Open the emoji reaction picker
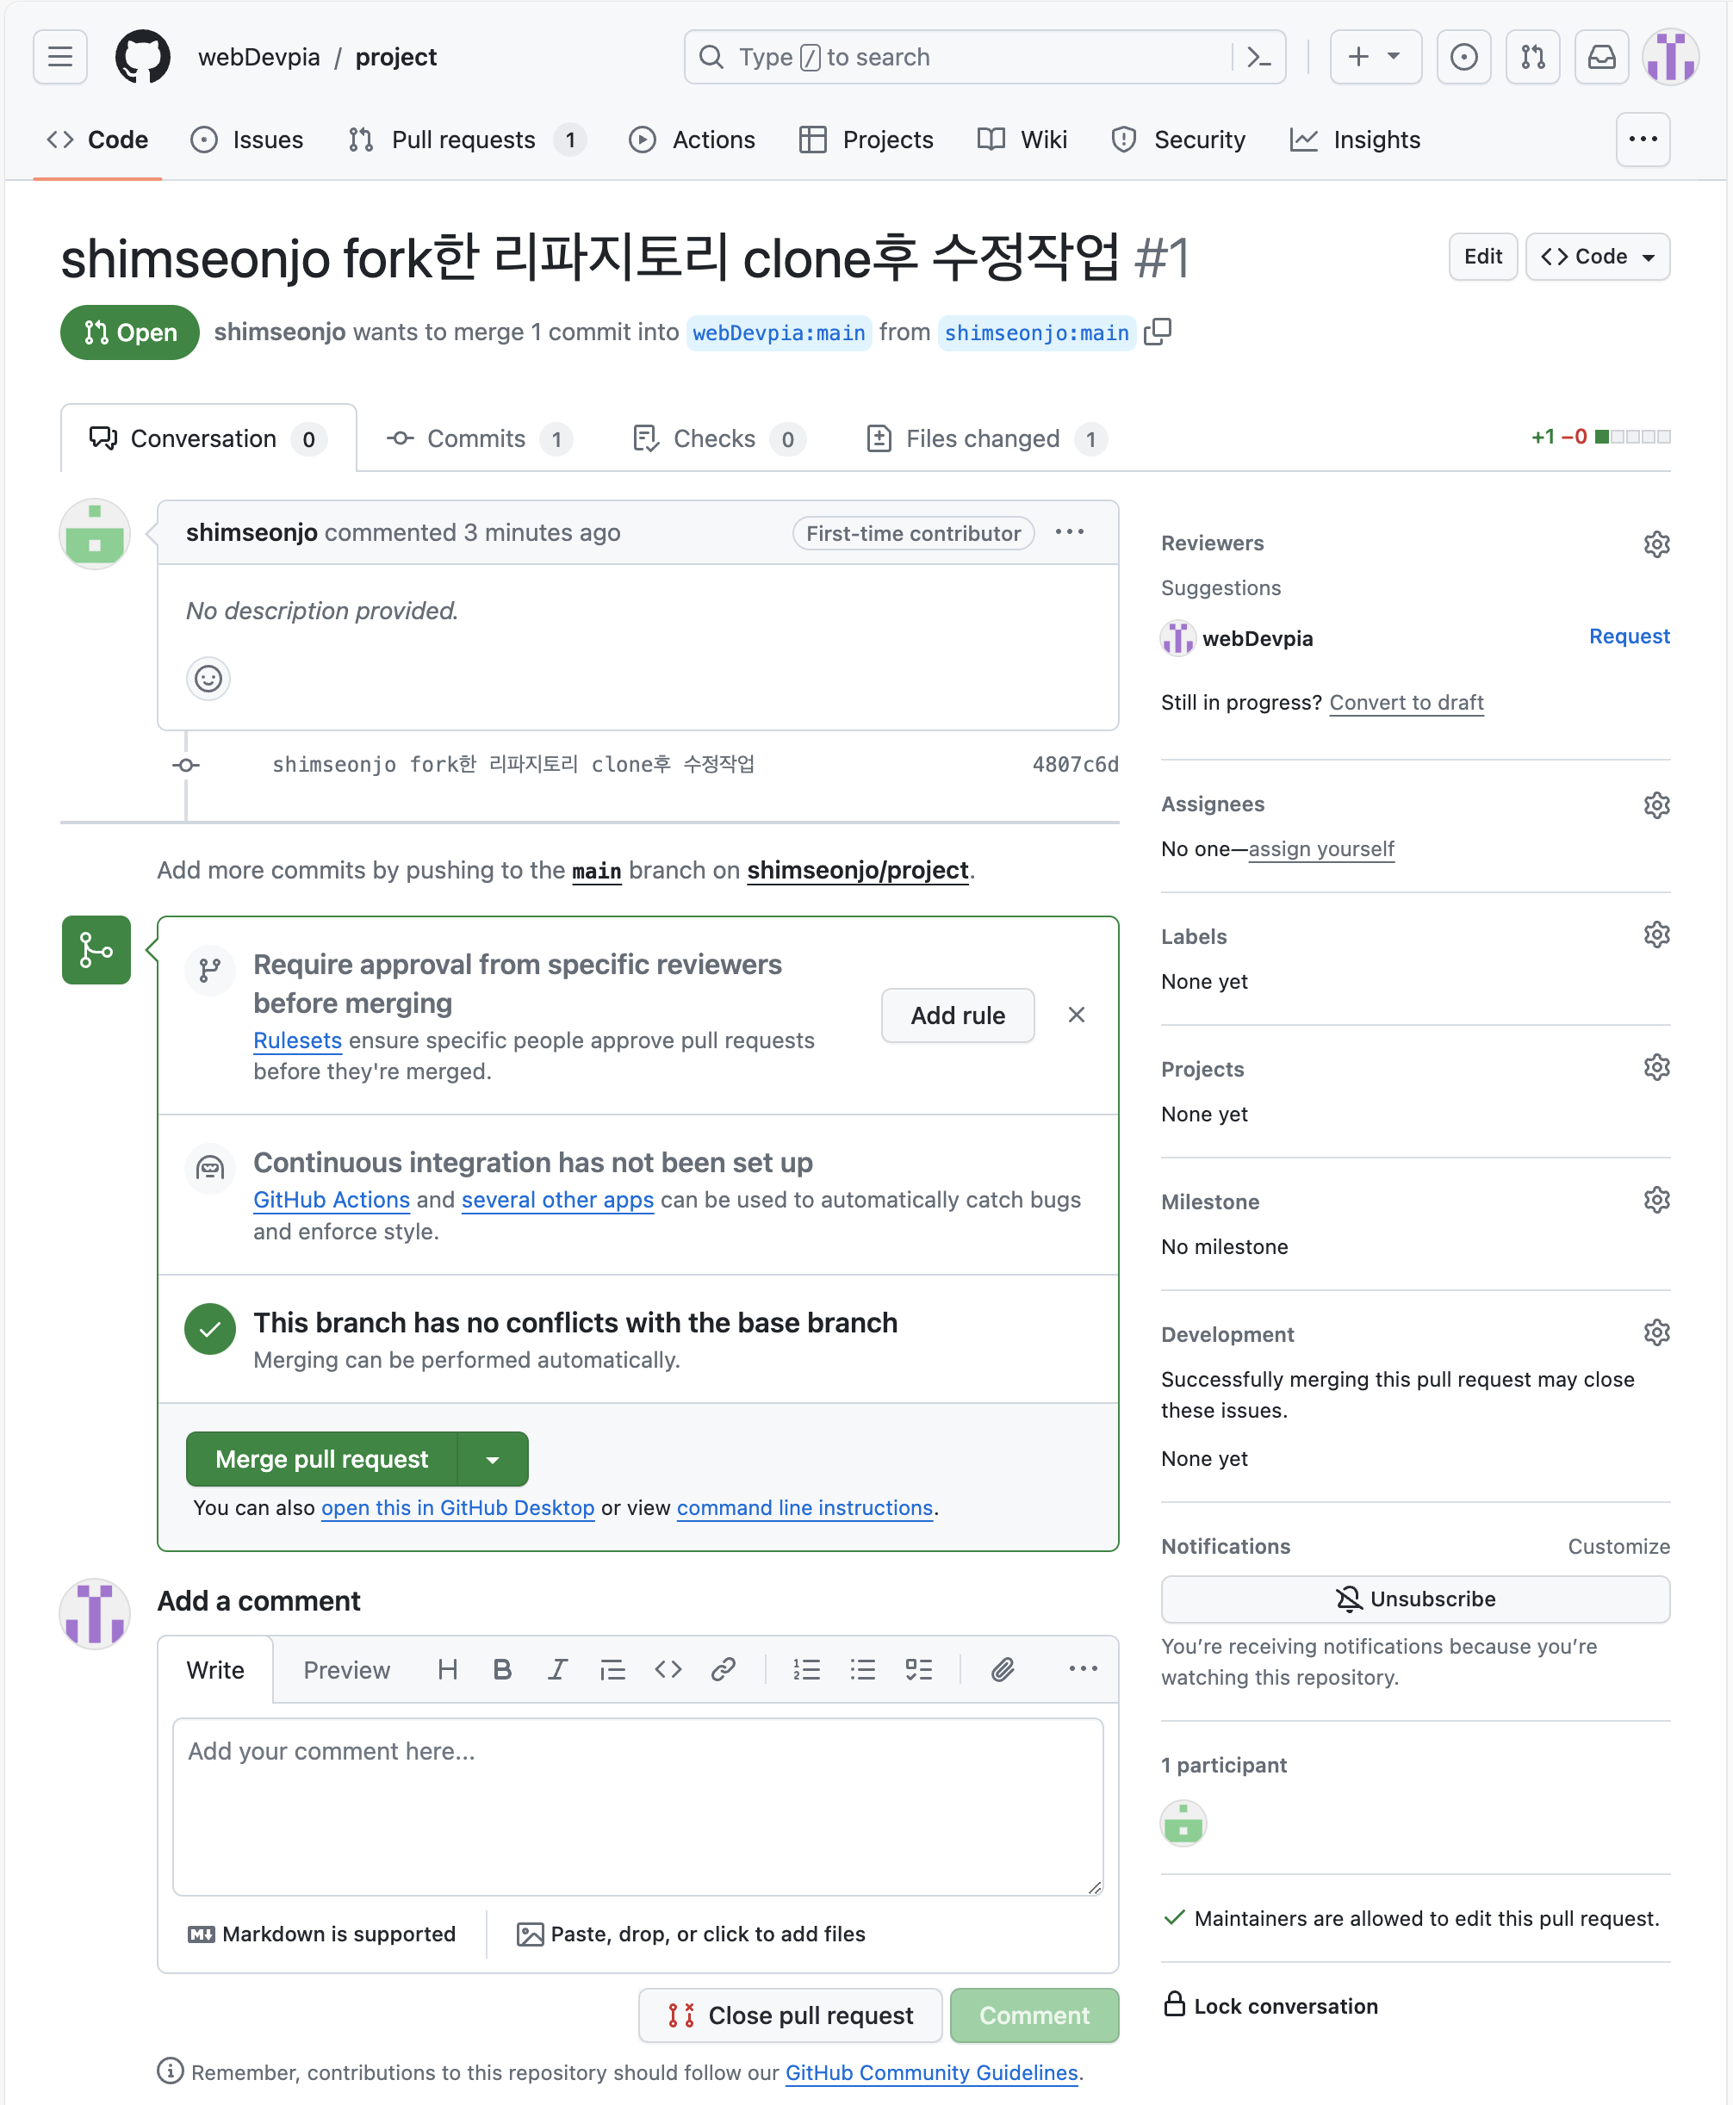 [x=208, y=679]
